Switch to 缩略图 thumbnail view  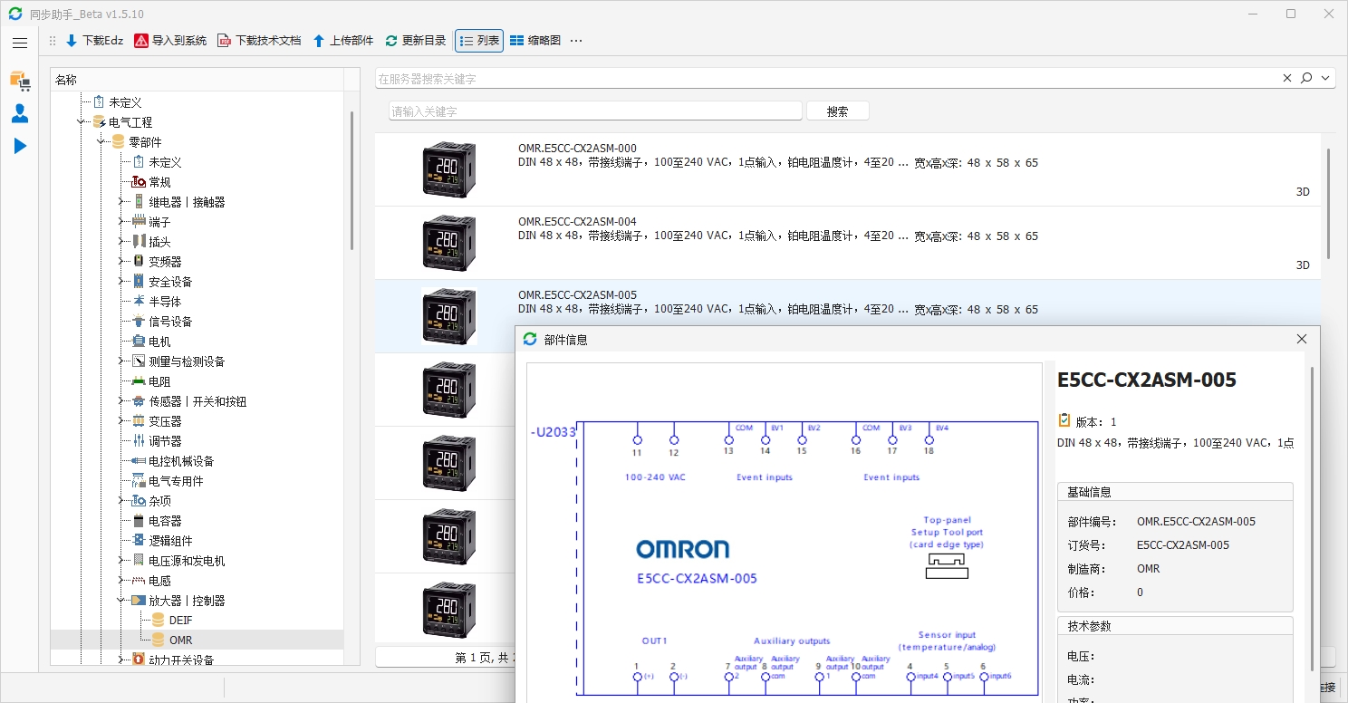click(x=534, y=41)
